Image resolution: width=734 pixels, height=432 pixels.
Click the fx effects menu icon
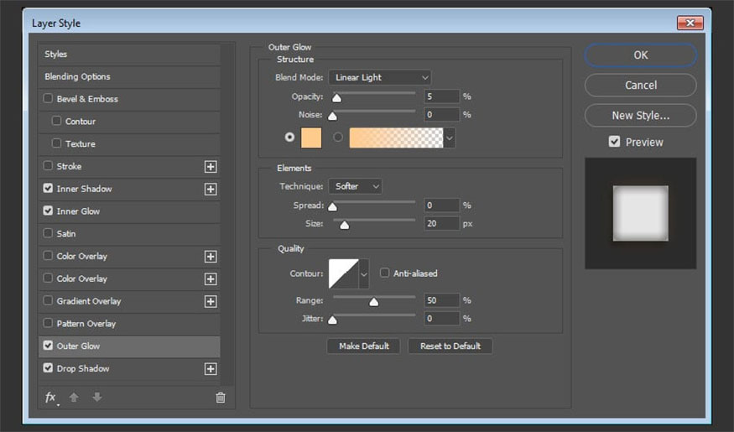[x=51, y=398]
